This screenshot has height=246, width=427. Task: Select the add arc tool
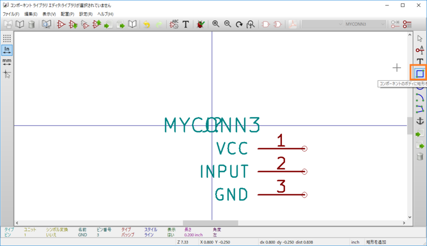click(420, 97)
